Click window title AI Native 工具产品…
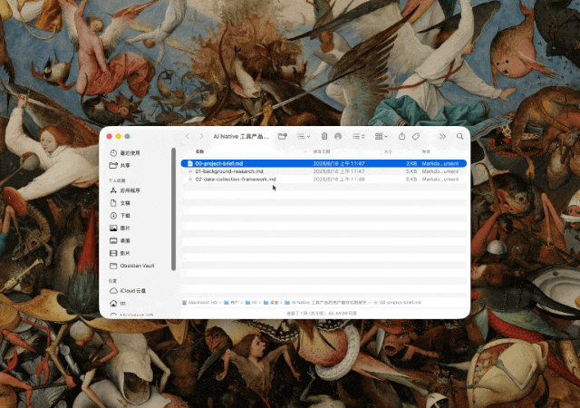This screenshot has width=580, height=408. (x=241, y=136)
